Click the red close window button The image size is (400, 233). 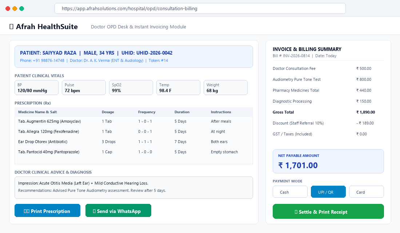pyautogui.click(x=8, y=8)
